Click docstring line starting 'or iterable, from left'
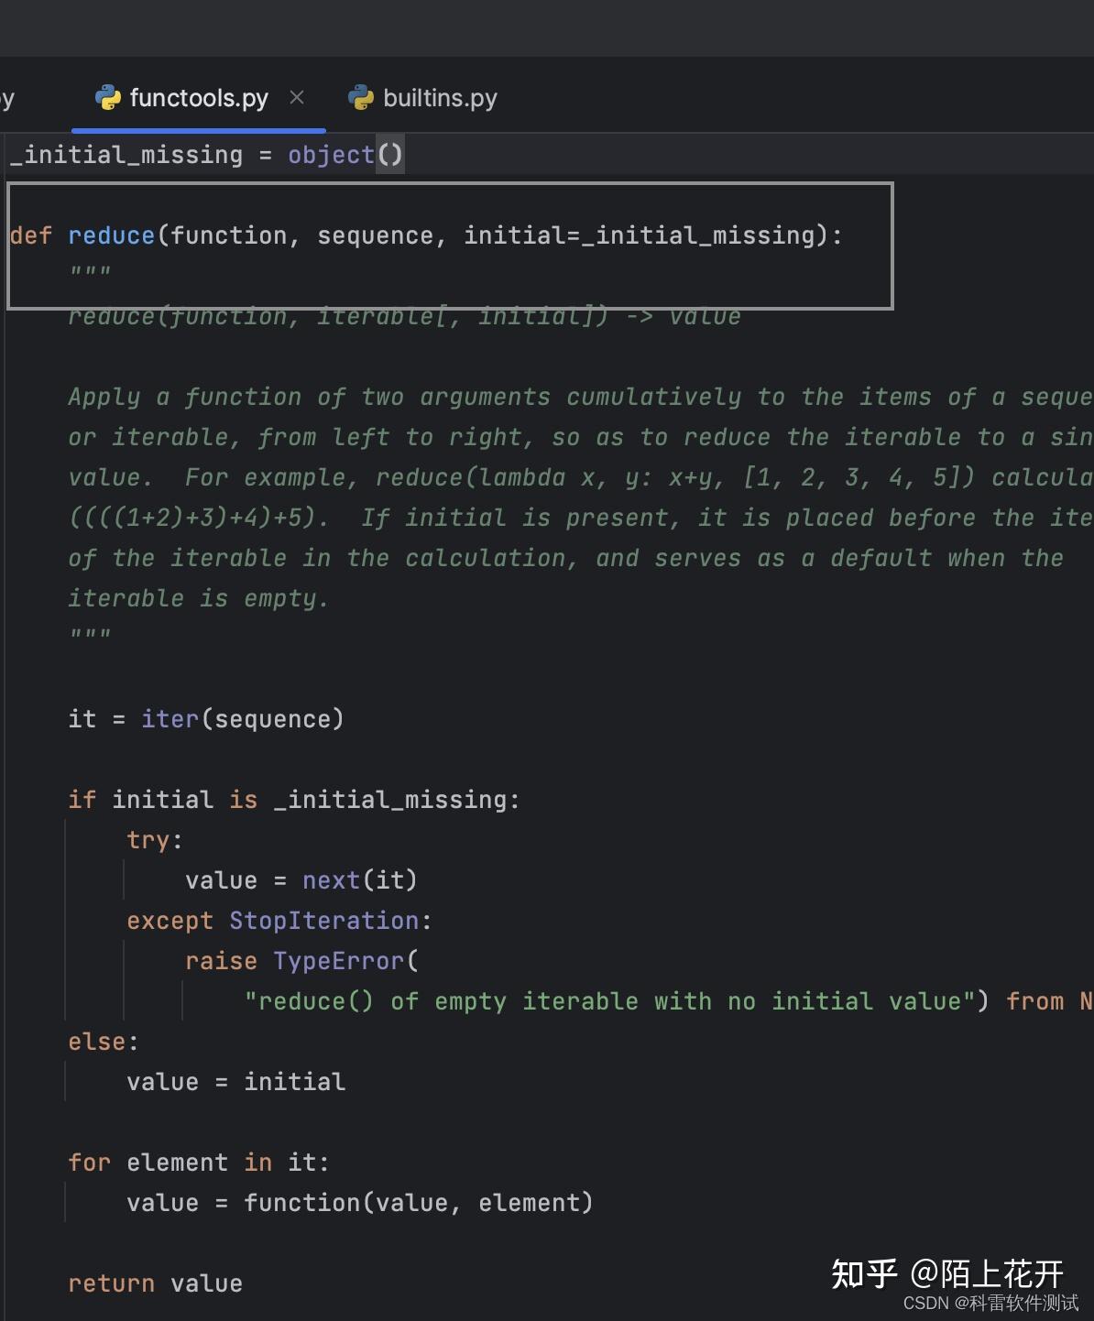The width and height of the screenshot is (1094, 1321). 581,437
